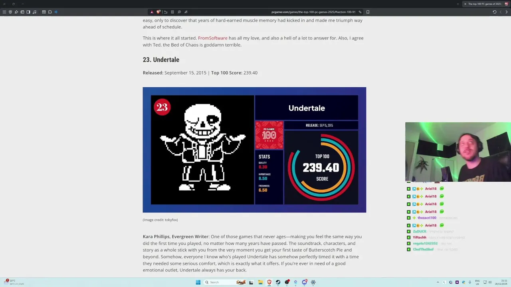Click the '23. Undertale' heading
The height and width of the screenshot is (287, 511).
click(x=161, y=59)
